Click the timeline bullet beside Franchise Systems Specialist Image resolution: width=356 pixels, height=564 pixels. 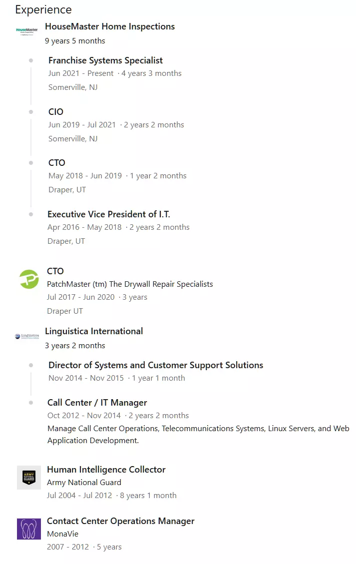coord(31,60)
